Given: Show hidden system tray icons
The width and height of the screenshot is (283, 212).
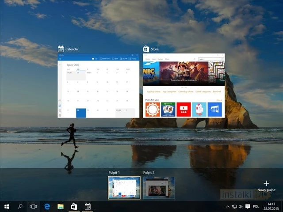Looking at the screenshot, I should [228, 206].
